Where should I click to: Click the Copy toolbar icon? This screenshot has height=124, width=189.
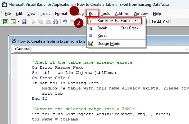click(x=41, y=22)
